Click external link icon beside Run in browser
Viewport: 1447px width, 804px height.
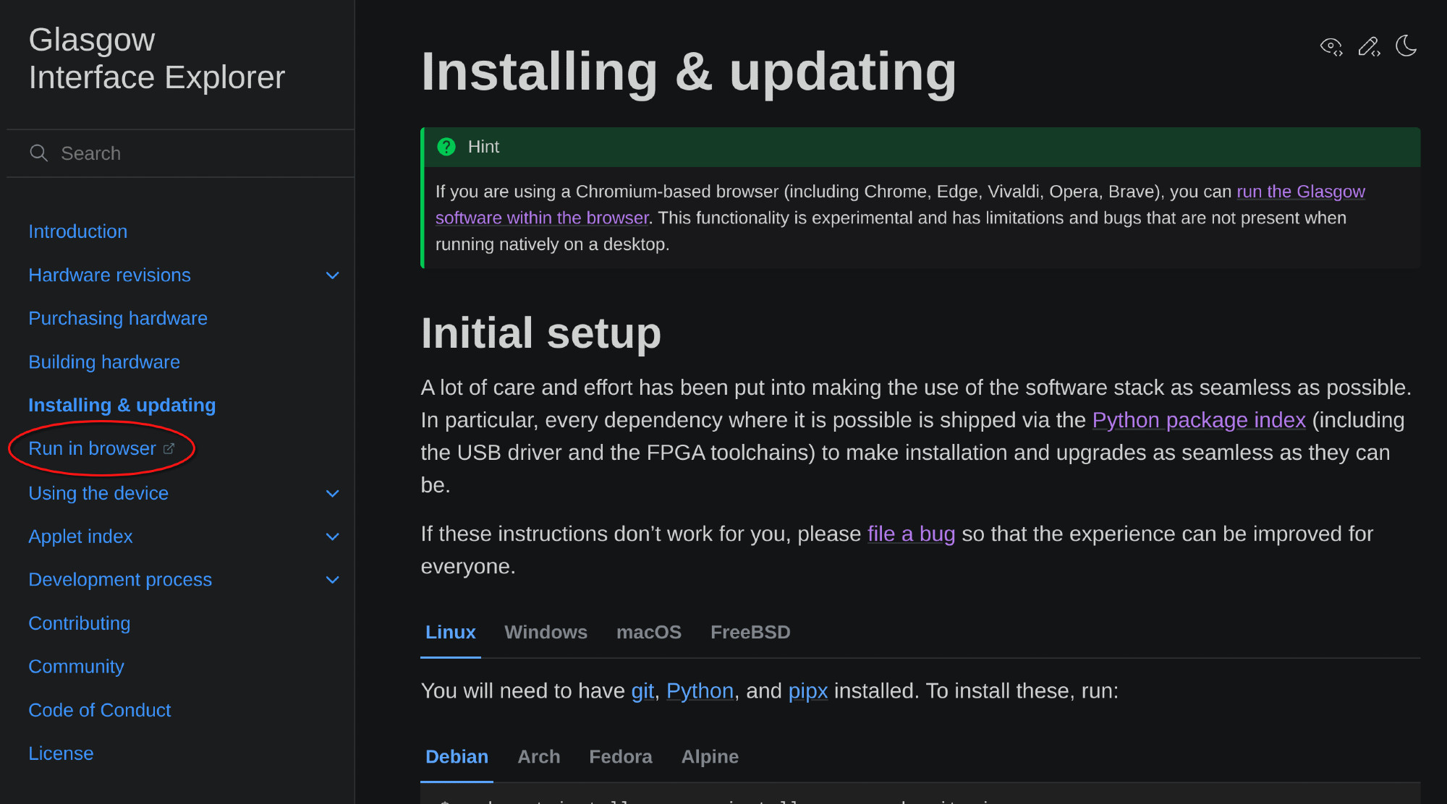[169, 449]
